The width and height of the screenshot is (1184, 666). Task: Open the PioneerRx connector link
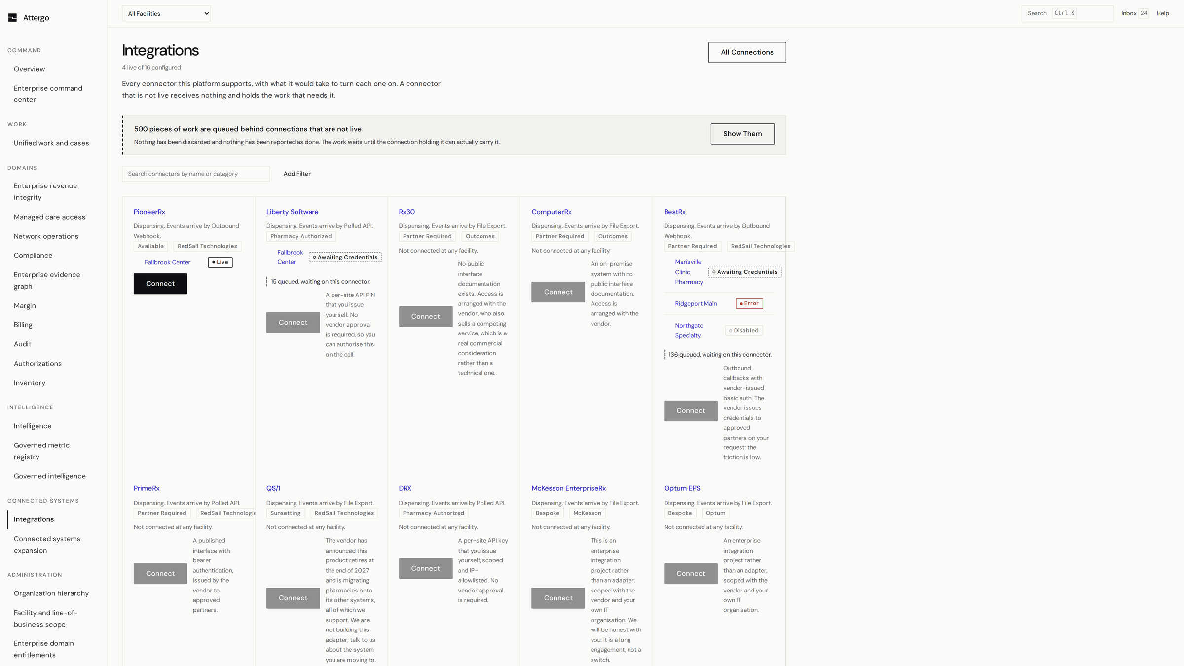(149, 212)
